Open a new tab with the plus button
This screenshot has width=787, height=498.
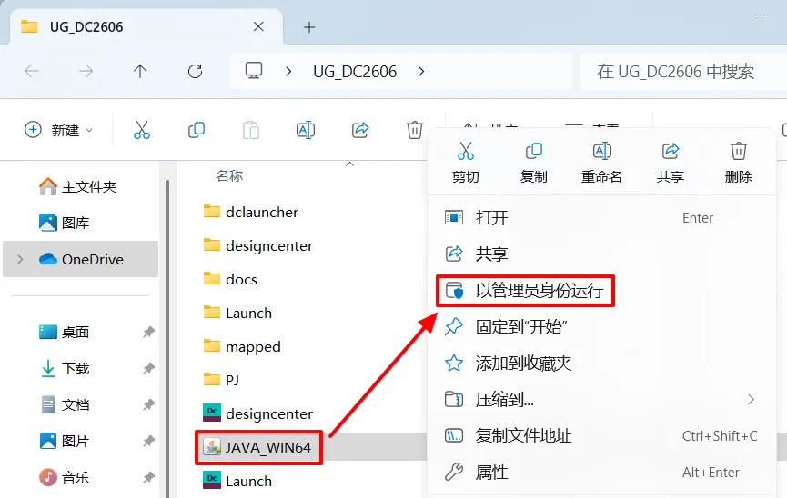(x=309, y=27)
